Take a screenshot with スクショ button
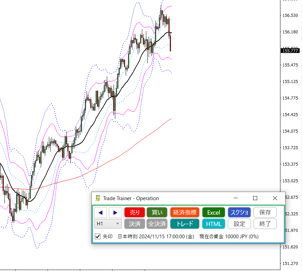Image resolution: width=302 pixels, height=271 pixels. pyautogui.click(x=239, y=212)
